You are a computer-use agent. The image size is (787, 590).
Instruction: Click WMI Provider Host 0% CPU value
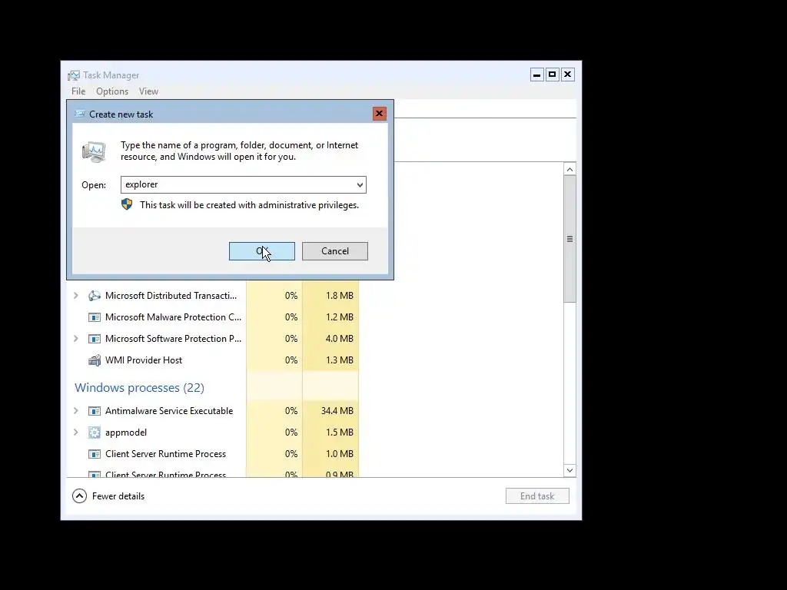[291, 360]
